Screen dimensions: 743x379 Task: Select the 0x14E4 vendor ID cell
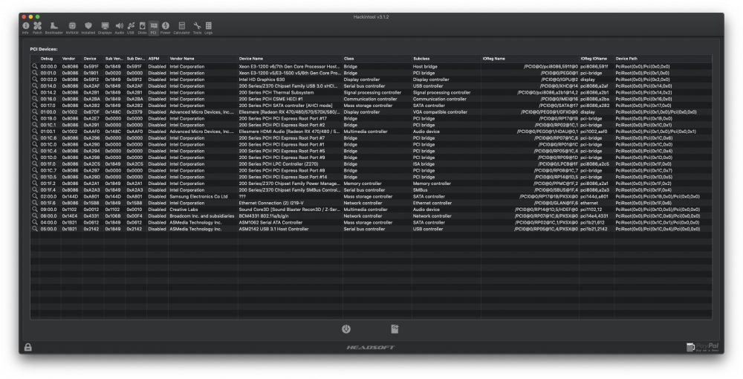click(x=70, y=216)
